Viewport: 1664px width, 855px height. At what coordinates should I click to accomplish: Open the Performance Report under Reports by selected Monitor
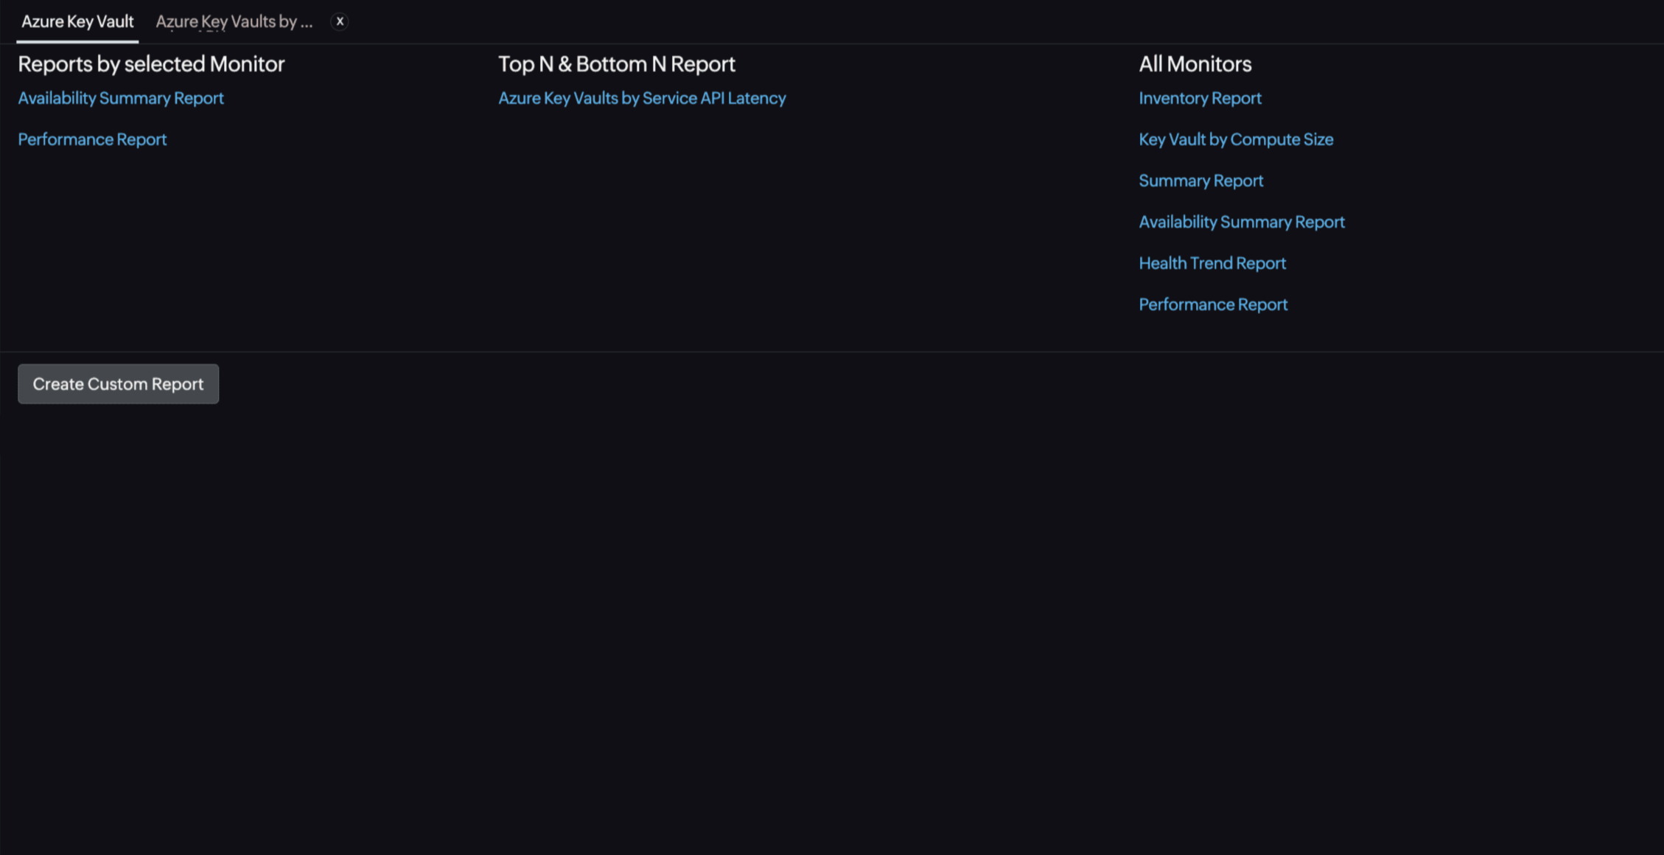click(91, 139)
